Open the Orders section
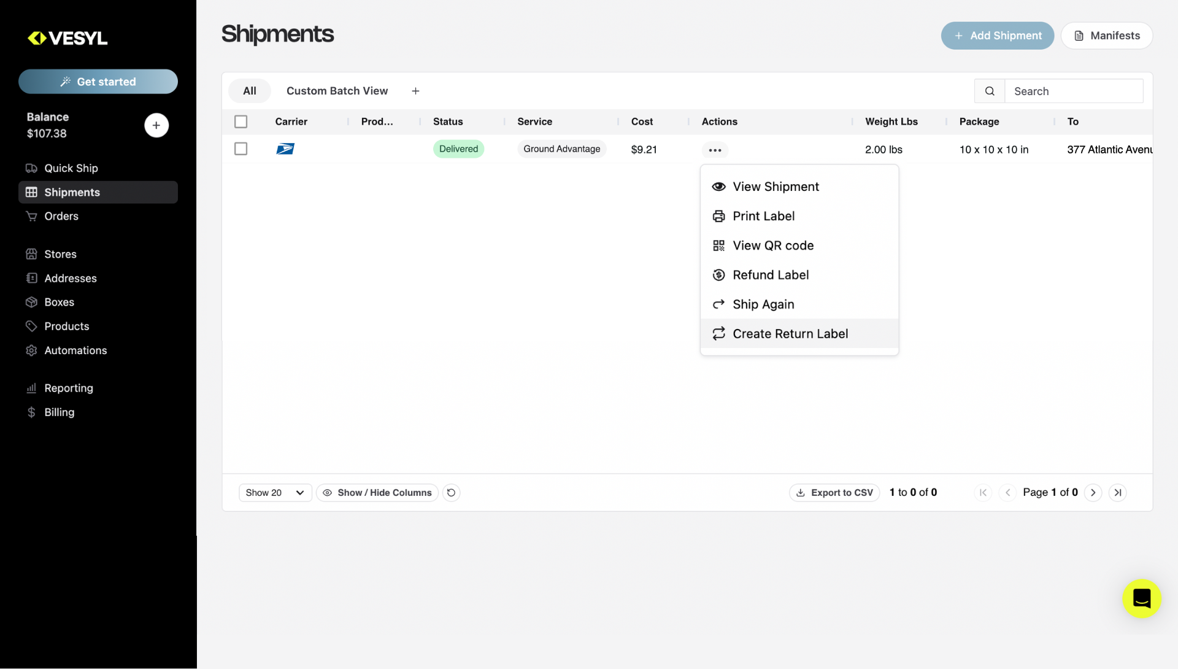Image resolution: width=1178 pixels, height=669 pixels. click(61, 216)
